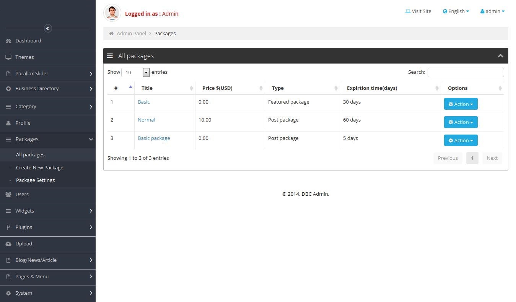
Task: Click the Widgets list icon in the sidebar
Action: pyautogui.click(x=8, y=211)
